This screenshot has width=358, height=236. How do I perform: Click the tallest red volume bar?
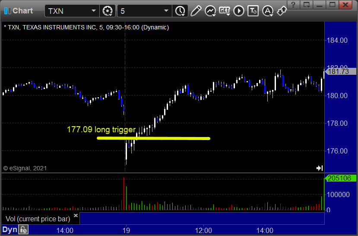pyautogui.click(x=124, y=194)
